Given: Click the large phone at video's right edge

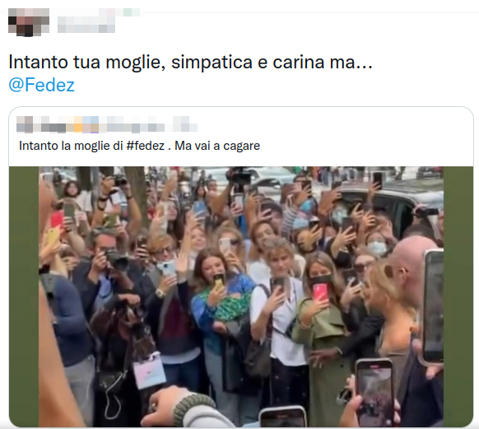Looking at the screenshot, I should (x=433, y=306).
